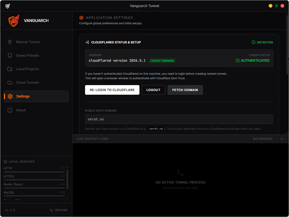Click the cloudflared version 2026.5.1 text
Viewport: 289px width, 217px height.
117,61
